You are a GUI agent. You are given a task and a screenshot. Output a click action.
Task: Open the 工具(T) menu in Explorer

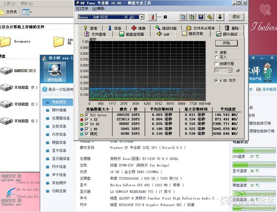[x=9, y=3]
